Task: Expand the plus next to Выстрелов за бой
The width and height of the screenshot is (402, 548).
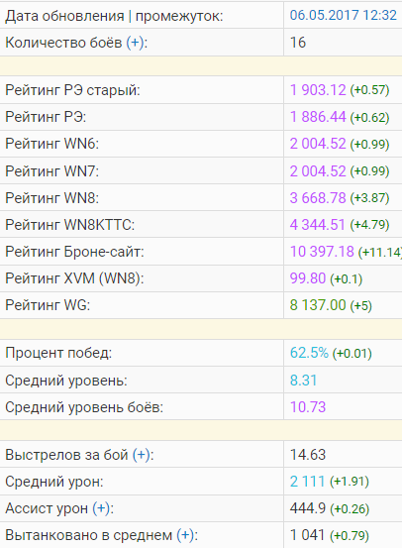Action: (142, 455)
